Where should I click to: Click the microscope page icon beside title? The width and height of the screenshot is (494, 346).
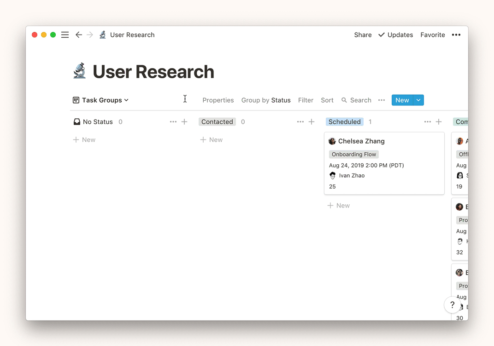click(80, 71)
